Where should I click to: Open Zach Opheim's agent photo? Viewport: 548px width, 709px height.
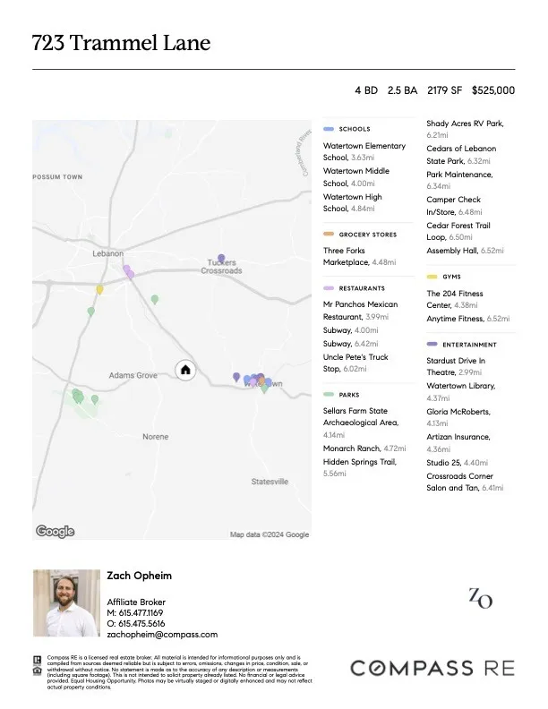[66, 604]
